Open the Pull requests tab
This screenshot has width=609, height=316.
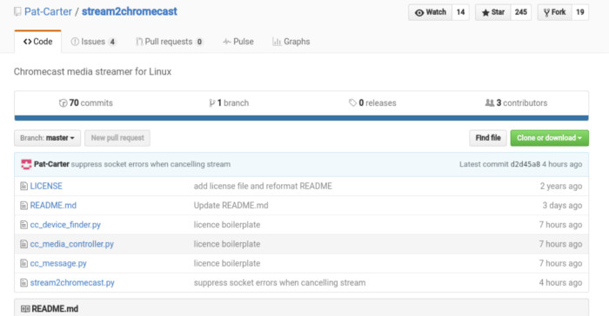click(x=169, y=42)
